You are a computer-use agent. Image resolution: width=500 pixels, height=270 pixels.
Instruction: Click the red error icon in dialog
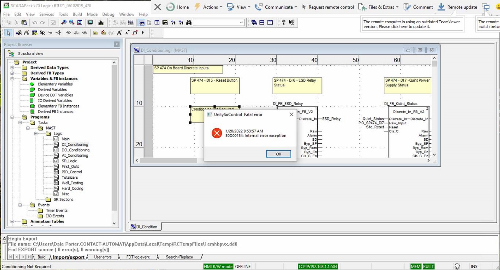[217, 133]
